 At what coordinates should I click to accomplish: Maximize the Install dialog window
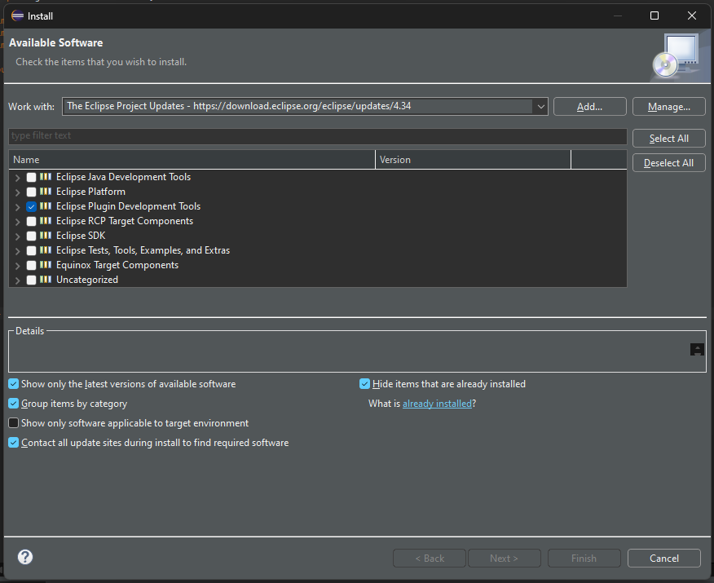pyautogui.click(x=654, y=16)
